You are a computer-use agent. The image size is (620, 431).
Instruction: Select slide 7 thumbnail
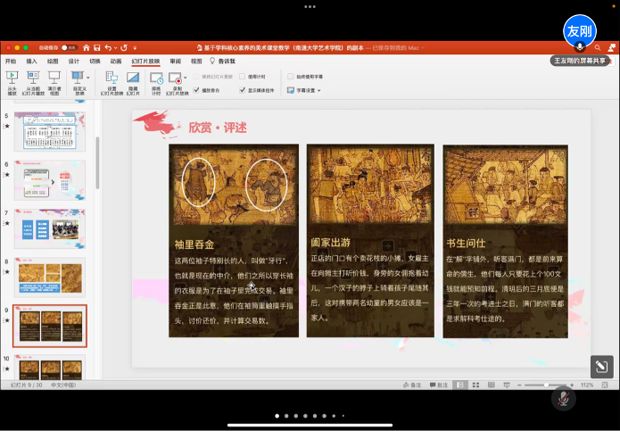50,229
